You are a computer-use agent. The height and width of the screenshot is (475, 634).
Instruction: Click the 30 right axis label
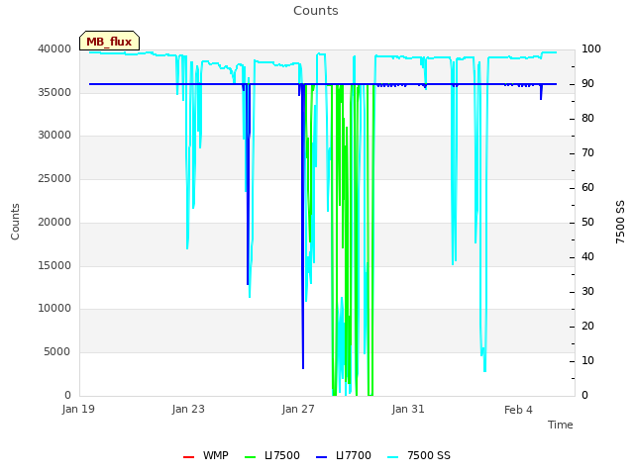587,291
